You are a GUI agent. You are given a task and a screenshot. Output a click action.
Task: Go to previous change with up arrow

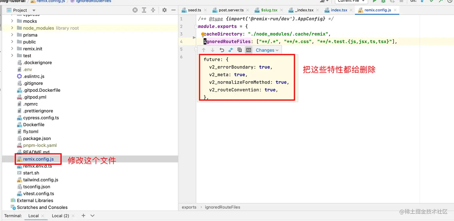tap(204, 50)
